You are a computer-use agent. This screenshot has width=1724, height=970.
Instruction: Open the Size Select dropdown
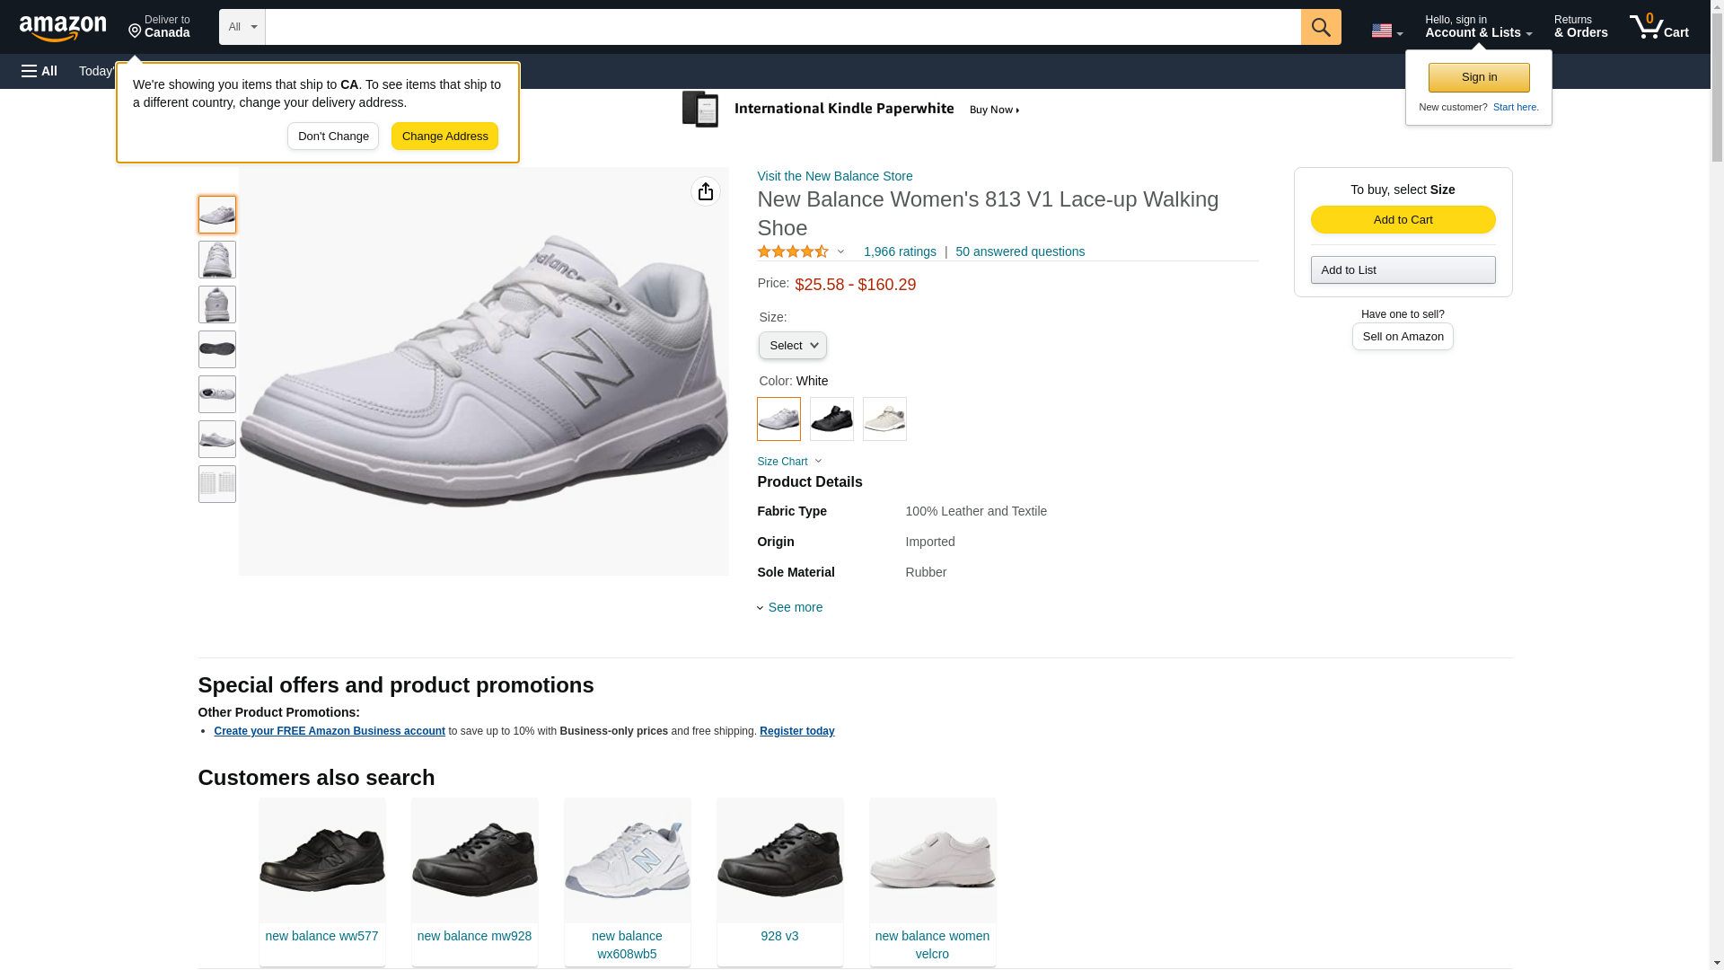coord(792,346)
